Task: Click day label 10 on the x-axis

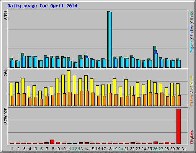Action: coord(63,149)
